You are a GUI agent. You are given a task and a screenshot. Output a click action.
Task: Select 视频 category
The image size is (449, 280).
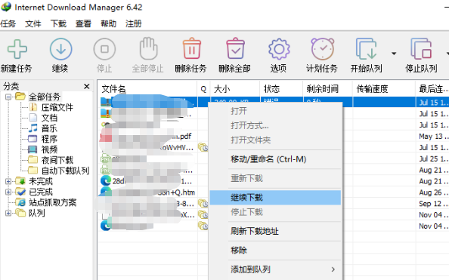pyautogui.click(x=49, y=149)
